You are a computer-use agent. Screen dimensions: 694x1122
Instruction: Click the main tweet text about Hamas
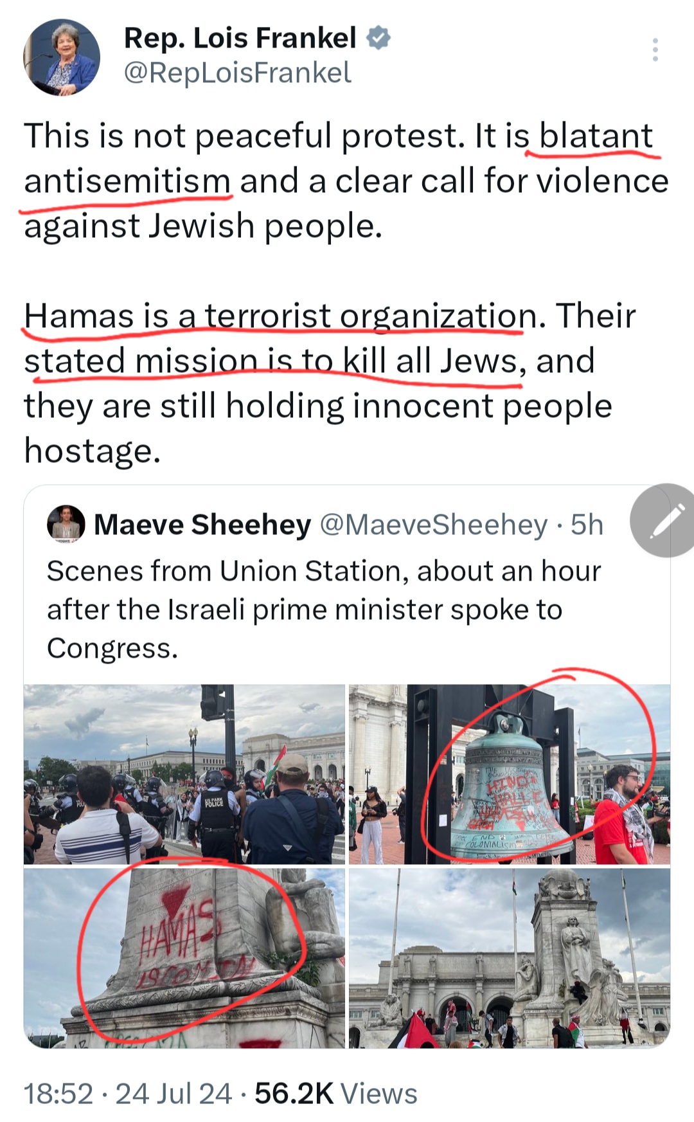pyautogui.click(x=330, y=383)
